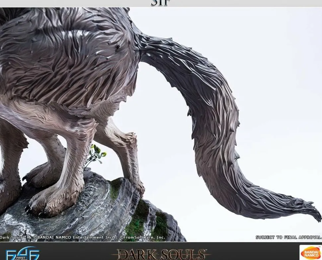Image resolution: width=322 pixels, height=260 pixels.
Task: Click the First 4 Figures logo
Action: 22,253
